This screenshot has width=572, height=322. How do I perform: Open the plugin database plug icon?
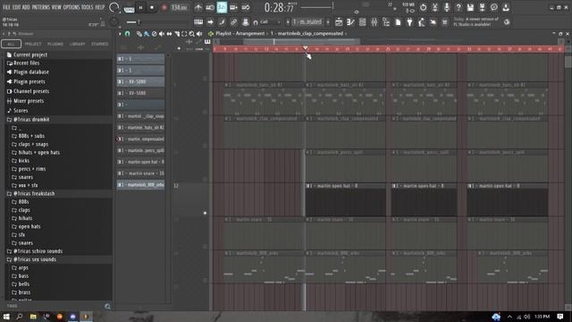point(409,22)
